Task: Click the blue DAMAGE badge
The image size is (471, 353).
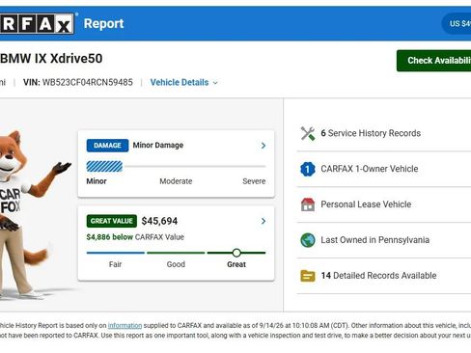Action: pyautogui.click(x=107, y=146)
